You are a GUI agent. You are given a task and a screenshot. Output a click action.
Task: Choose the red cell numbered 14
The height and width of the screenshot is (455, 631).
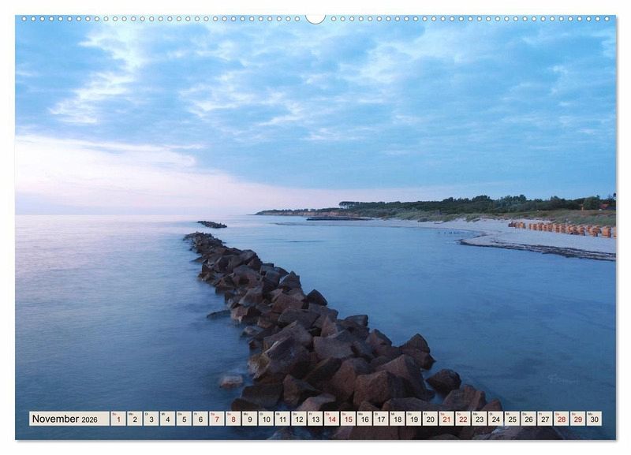(x=331, y=419)
